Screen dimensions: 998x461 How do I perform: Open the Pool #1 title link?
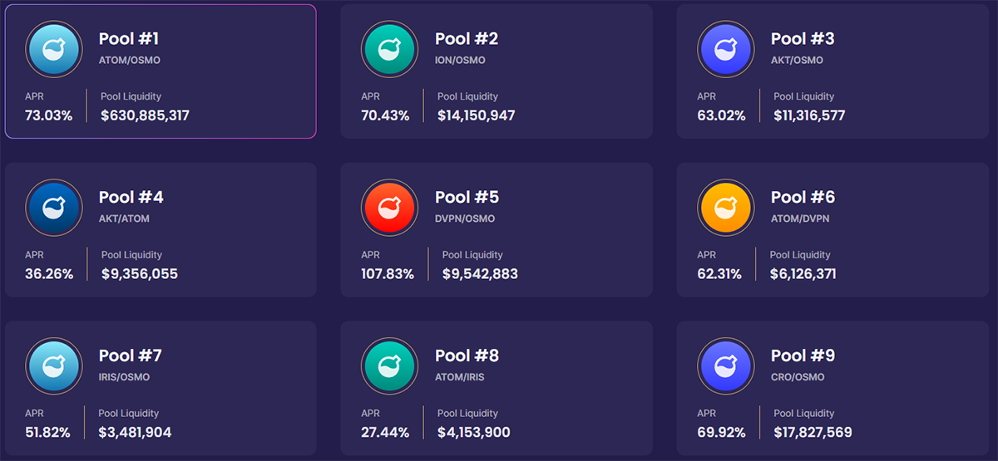tap(129, 39)
